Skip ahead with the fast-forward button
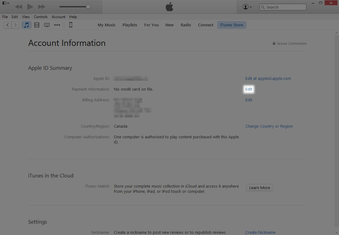The image size is (339, 235). click(42, 7)
